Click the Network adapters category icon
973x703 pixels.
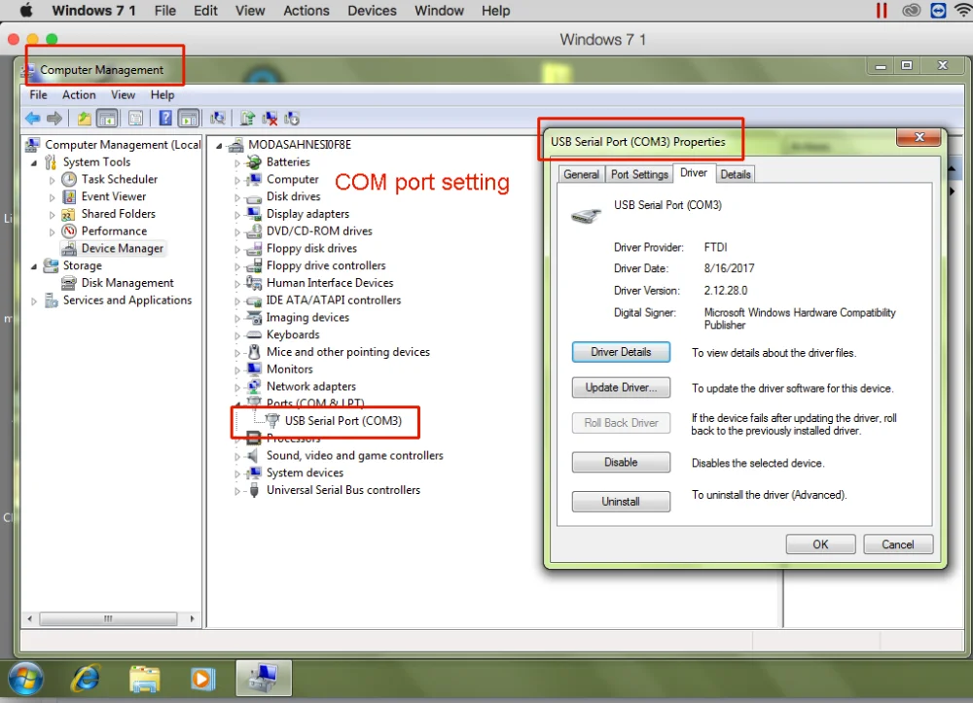(x=253, y=386)
